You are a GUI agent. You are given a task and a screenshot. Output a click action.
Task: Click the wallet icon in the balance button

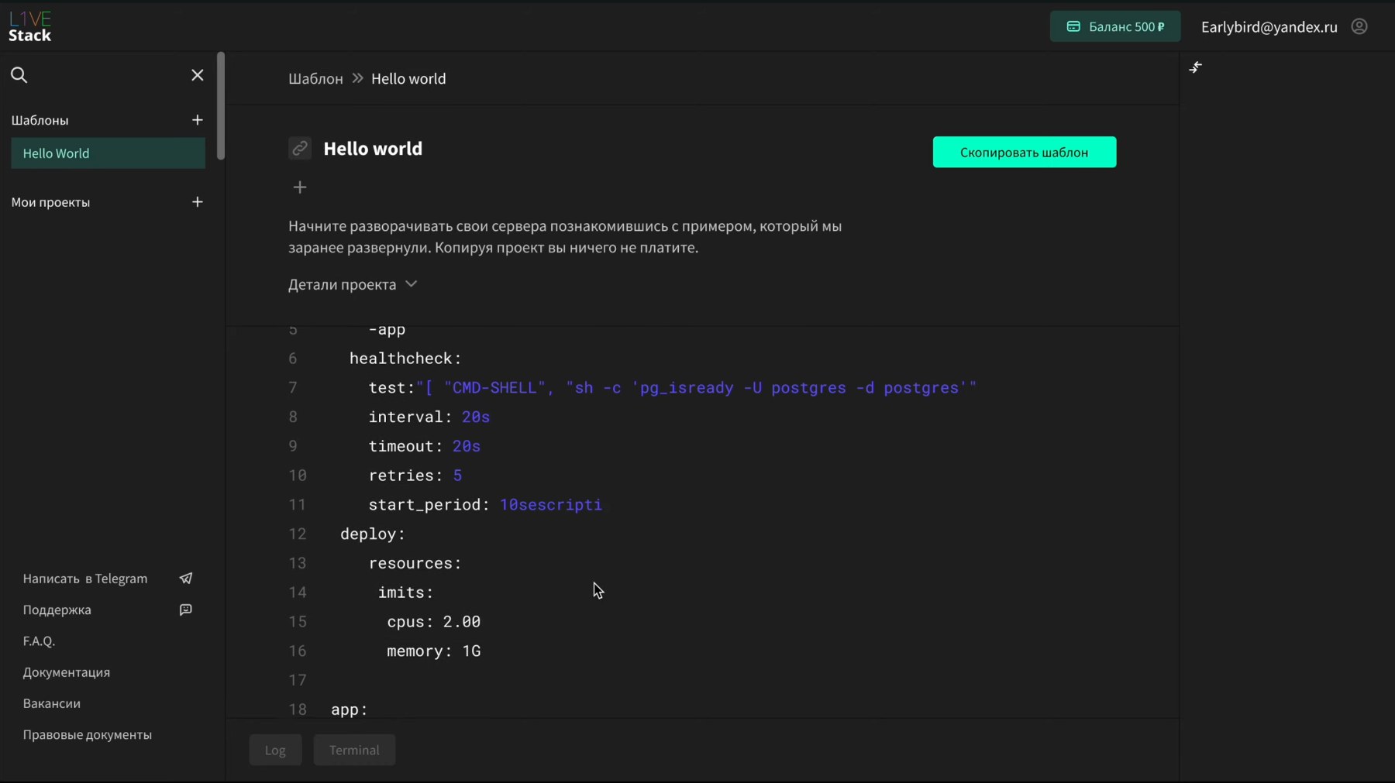click(x=1073, y=26)
